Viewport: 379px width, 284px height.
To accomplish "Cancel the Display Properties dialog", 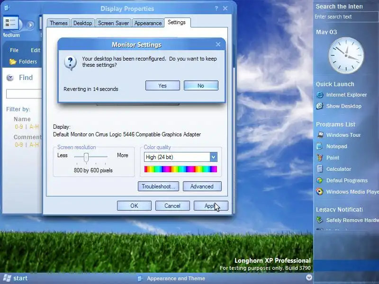I will 172,206.
